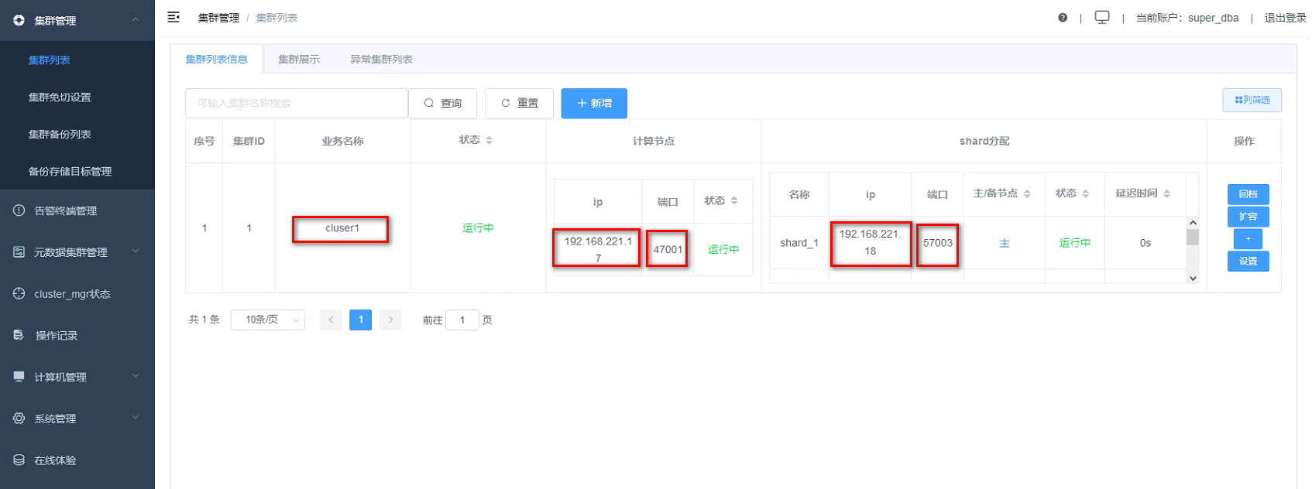This screenshot has height=489, width=1312.
Task: Sort cluster 状态 column
Action: [489, 140]
